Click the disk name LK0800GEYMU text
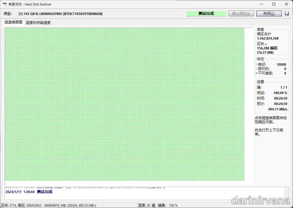 pos(51,14)
